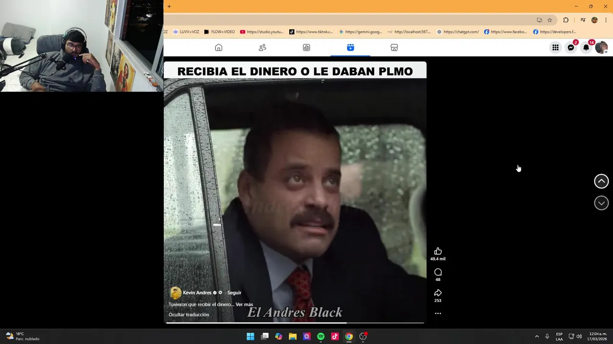Viewport: 613px width, 344px height.
Task: Open volume settings in tray
Action: point(579,336)
